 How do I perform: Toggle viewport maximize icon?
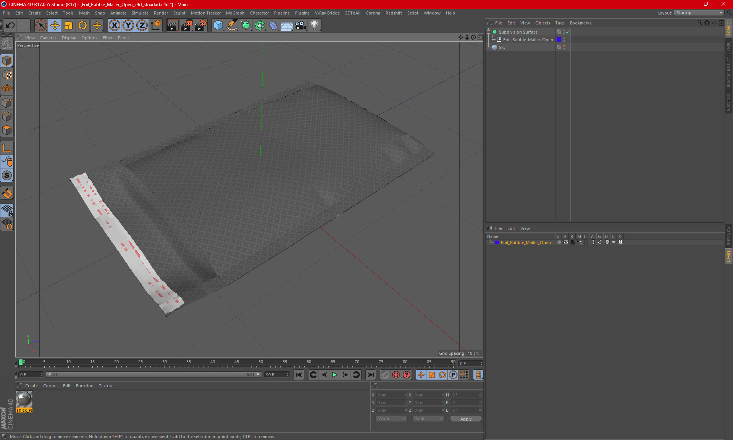pyautogui.click(x=480, y=37)
